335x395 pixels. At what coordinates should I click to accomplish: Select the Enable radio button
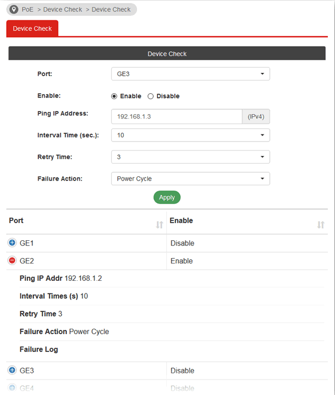click(x=114, y=96)
